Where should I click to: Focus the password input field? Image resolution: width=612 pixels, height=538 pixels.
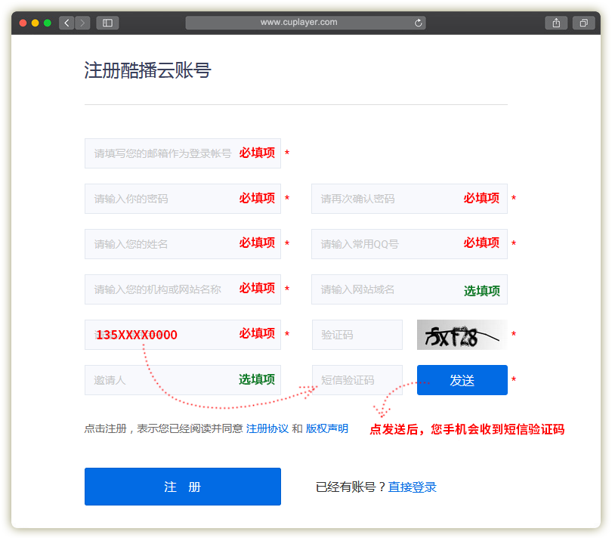tap(162, 199)
